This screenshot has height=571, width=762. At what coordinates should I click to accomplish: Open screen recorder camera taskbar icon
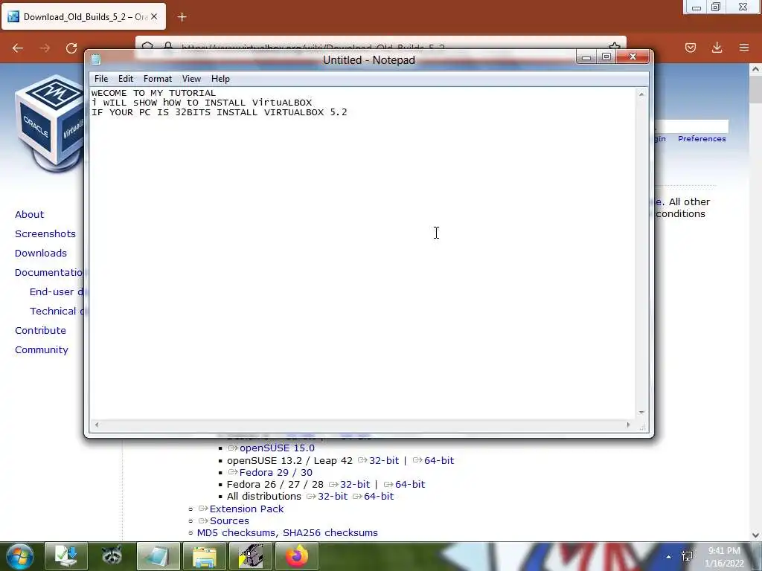251,556
